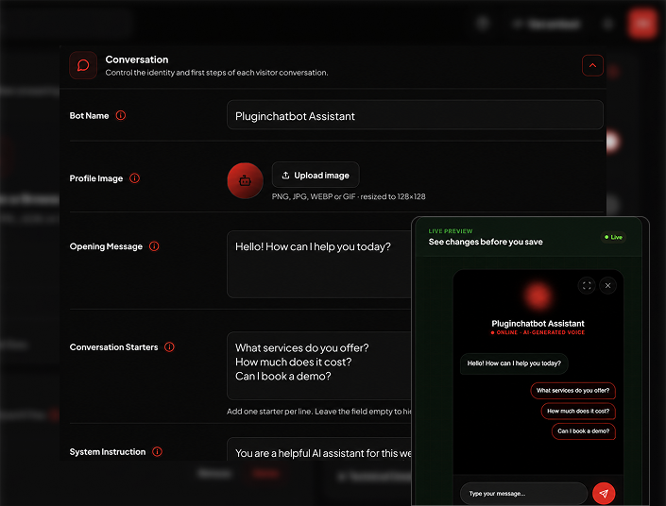Viewport: 666px width, 506px height.
Task: Click the 'Type your message...' input
Action: click(523, 494)
